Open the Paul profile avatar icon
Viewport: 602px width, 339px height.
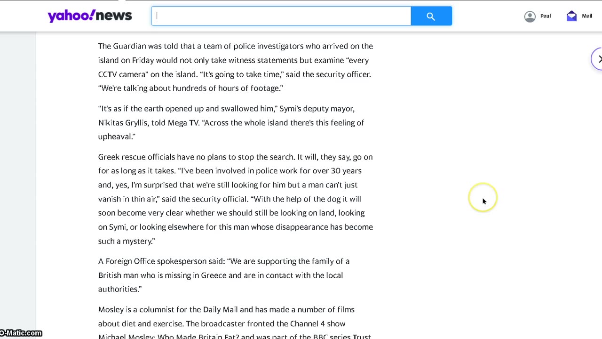pos(530,16)
